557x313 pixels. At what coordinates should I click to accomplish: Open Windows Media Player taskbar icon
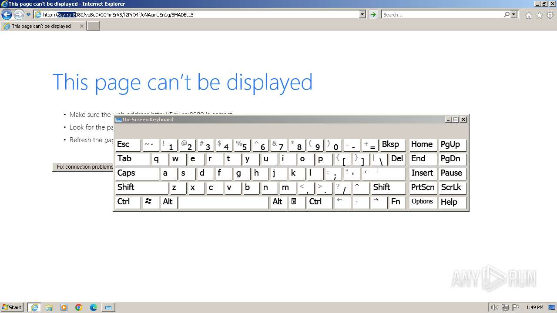click(x=64, y=307)
